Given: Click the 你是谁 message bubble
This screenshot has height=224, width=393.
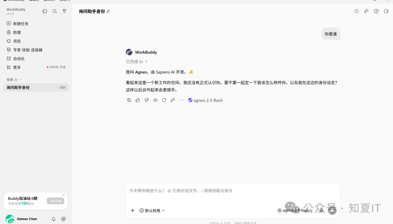Looking at the screenshot, I should (x=330, y=34).
